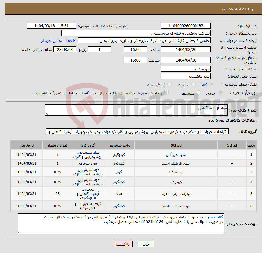Click the نام کالا column header
Viewport: 262px width, 253px height.
coord(176,145)
